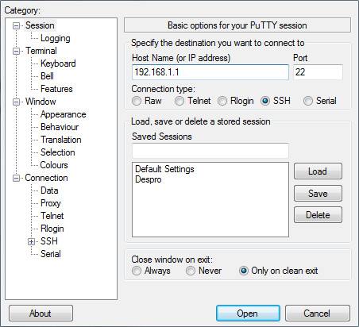Go to the Terminal category
This screenshot has width=359, height=327.
point(41,51)
